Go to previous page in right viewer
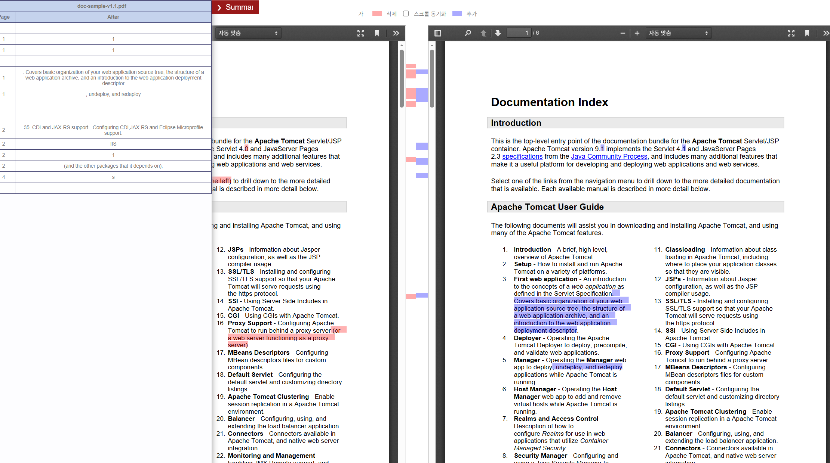 [483, 33]
